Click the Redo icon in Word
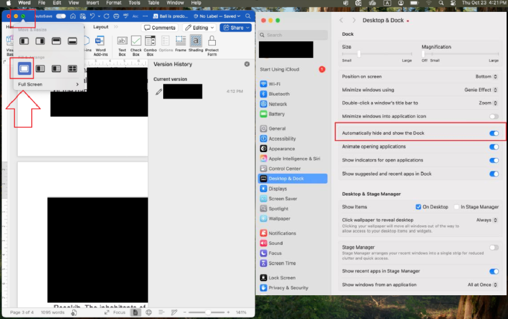The image size is (508, 319). 106,16
